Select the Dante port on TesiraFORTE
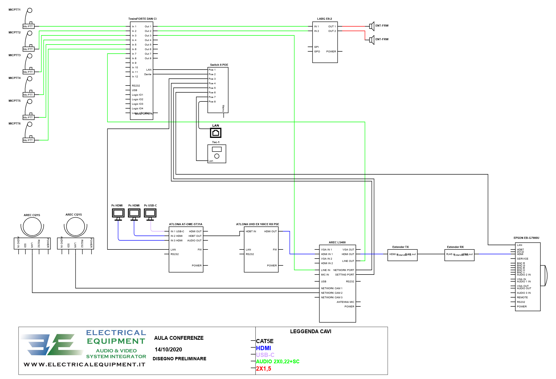 tap(148, 74)
